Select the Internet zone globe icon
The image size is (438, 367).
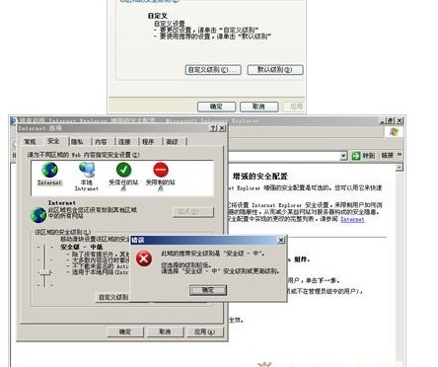coord(49,170)
